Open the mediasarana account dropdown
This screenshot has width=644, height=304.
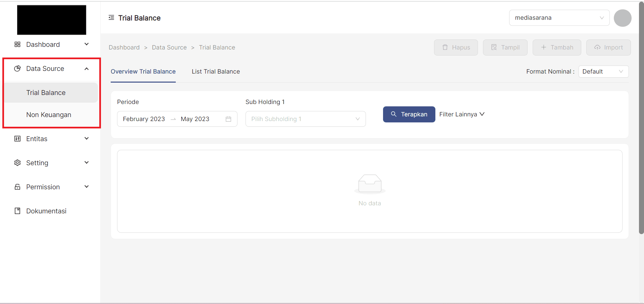pos(559,18)
